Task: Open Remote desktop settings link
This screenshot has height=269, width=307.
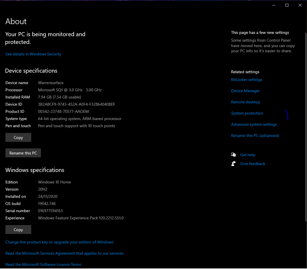Action: click(245, 102)
